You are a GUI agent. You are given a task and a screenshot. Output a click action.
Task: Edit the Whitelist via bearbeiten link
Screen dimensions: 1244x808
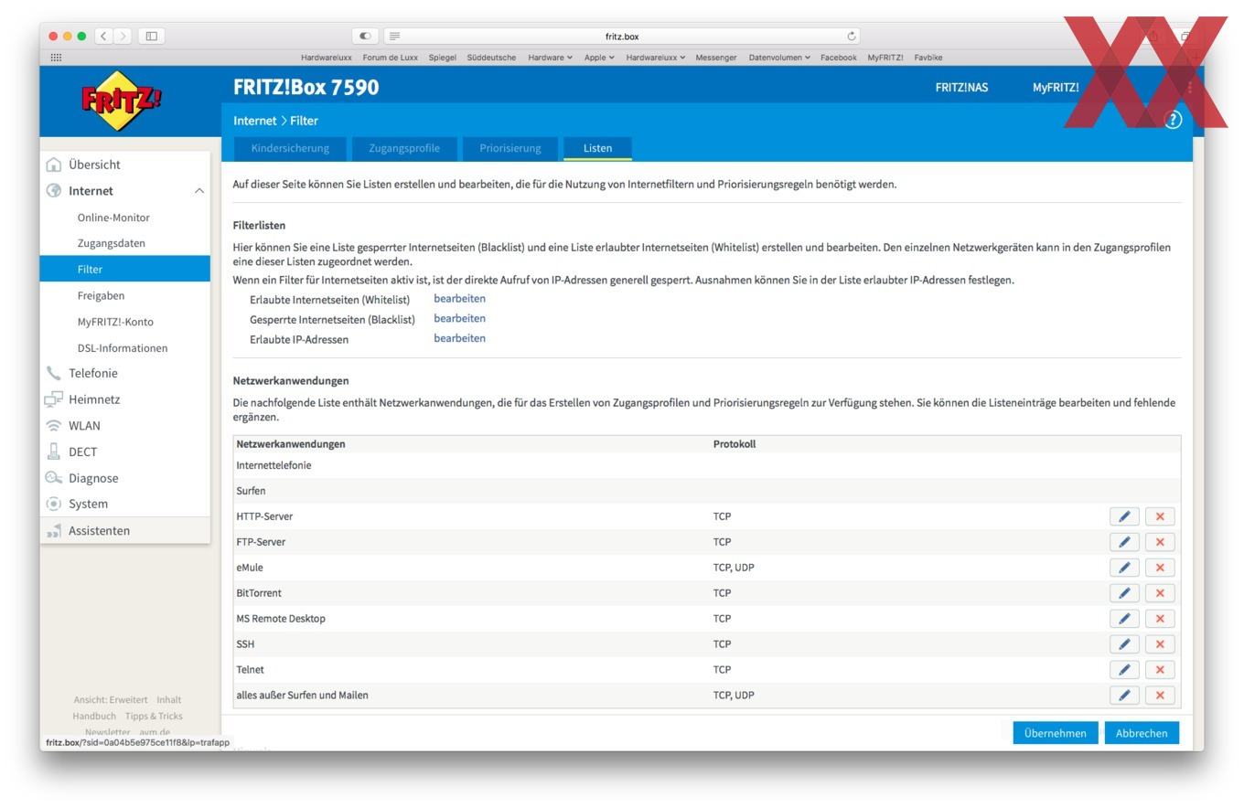tap(459, 299)
